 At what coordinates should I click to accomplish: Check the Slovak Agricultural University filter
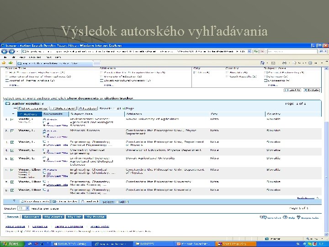pos(101,81)
